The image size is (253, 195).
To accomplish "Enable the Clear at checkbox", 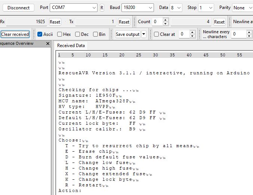I will (157, 34).
